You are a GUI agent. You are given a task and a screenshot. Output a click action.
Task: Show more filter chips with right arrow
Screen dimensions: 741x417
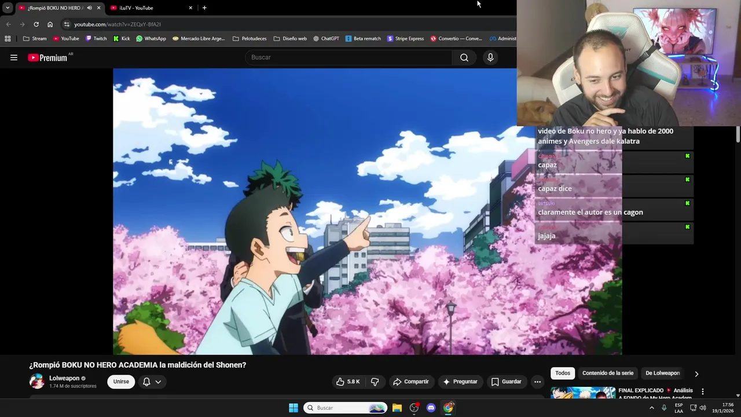(696, 374)
